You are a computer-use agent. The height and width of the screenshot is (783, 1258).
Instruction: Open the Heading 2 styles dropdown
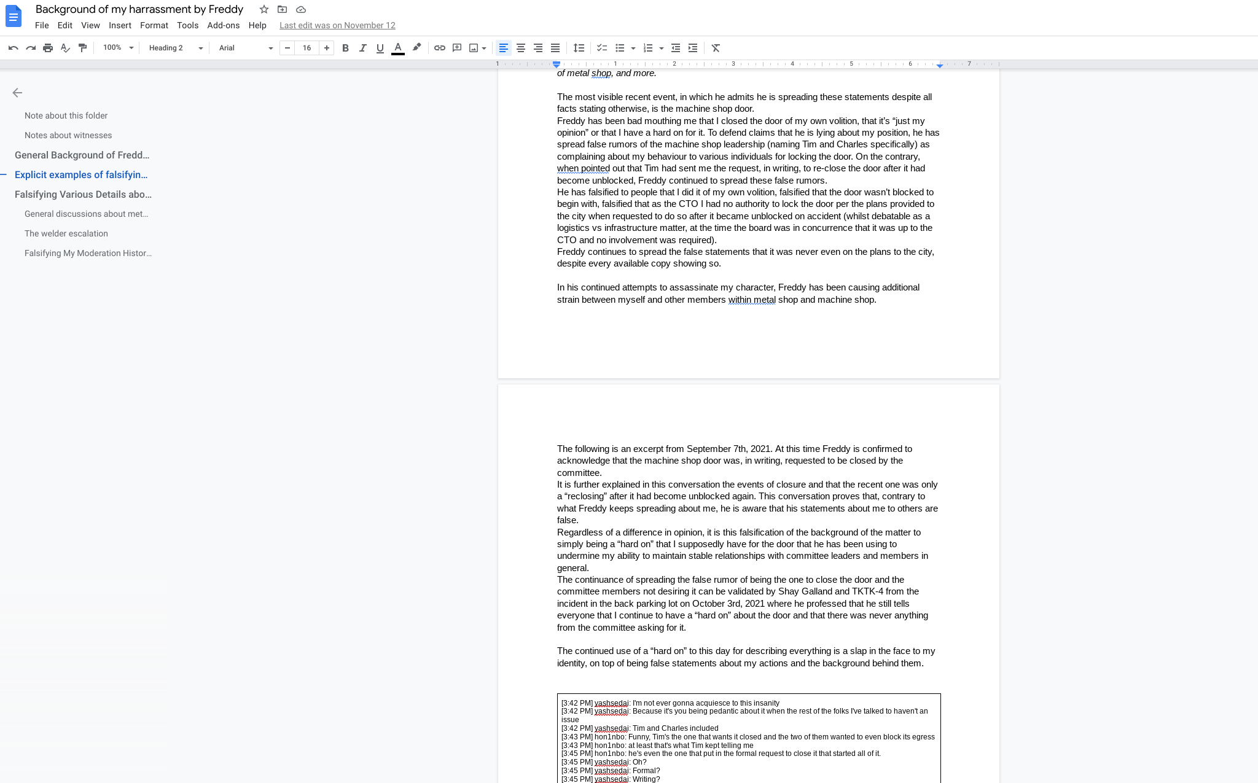pos(175,48)
